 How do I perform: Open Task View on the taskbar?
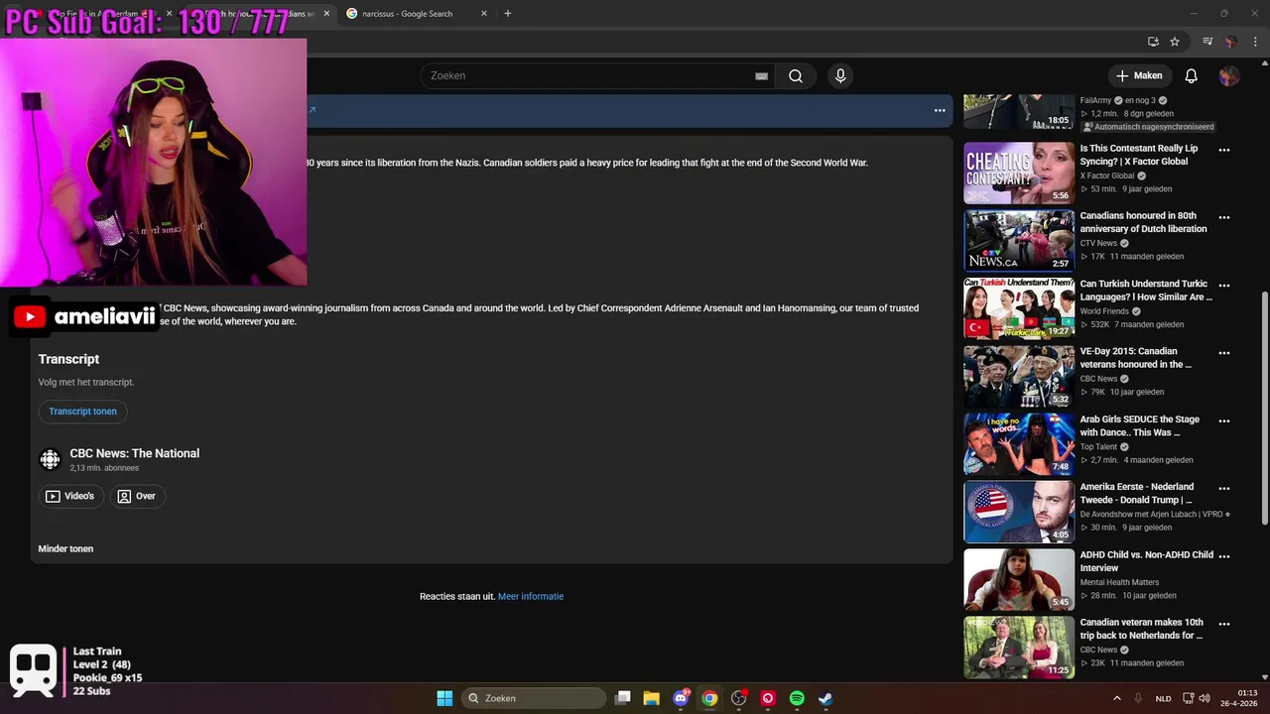click(623, 698)
